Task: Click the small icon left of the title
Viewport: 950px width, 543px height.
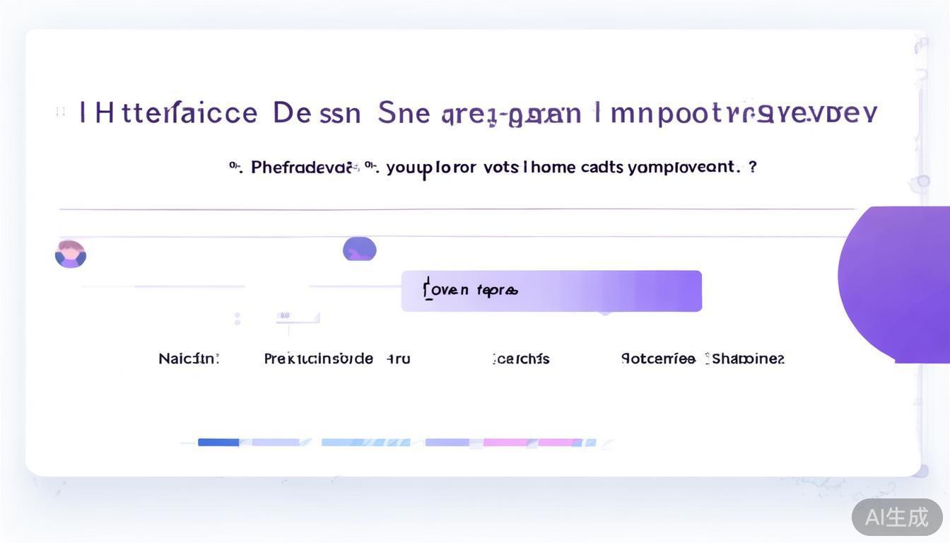Action: pos(60,112)
